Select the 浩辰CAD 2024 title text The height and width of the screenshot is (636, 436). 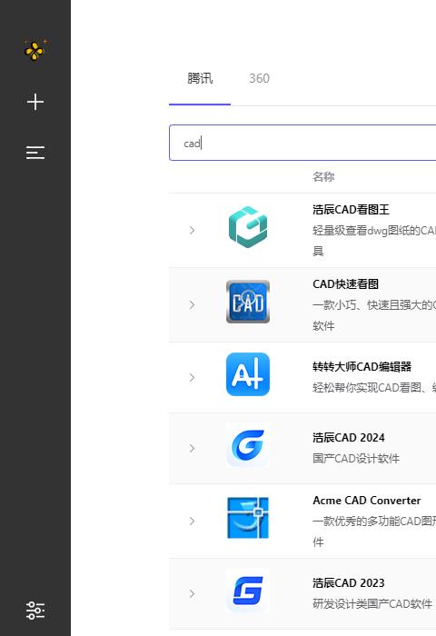point(349,438)
